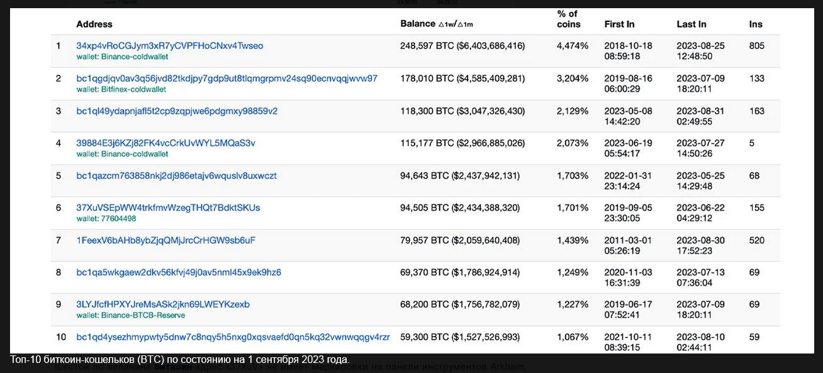Click the Address column header
823x373 pixels.
94,24
